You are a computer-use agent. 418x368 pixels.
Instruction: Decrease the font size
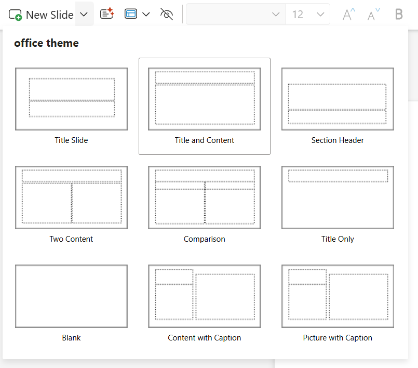click(x=372, y=14)
